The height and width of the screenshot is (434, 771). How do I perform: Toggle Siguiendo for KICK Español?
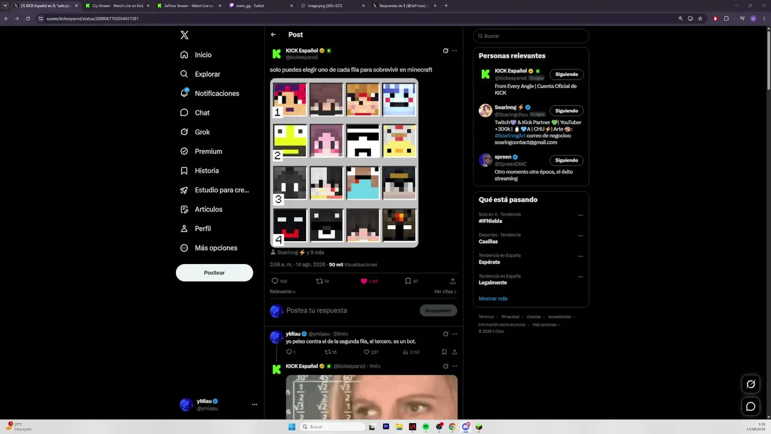click(x=566, y=74)
